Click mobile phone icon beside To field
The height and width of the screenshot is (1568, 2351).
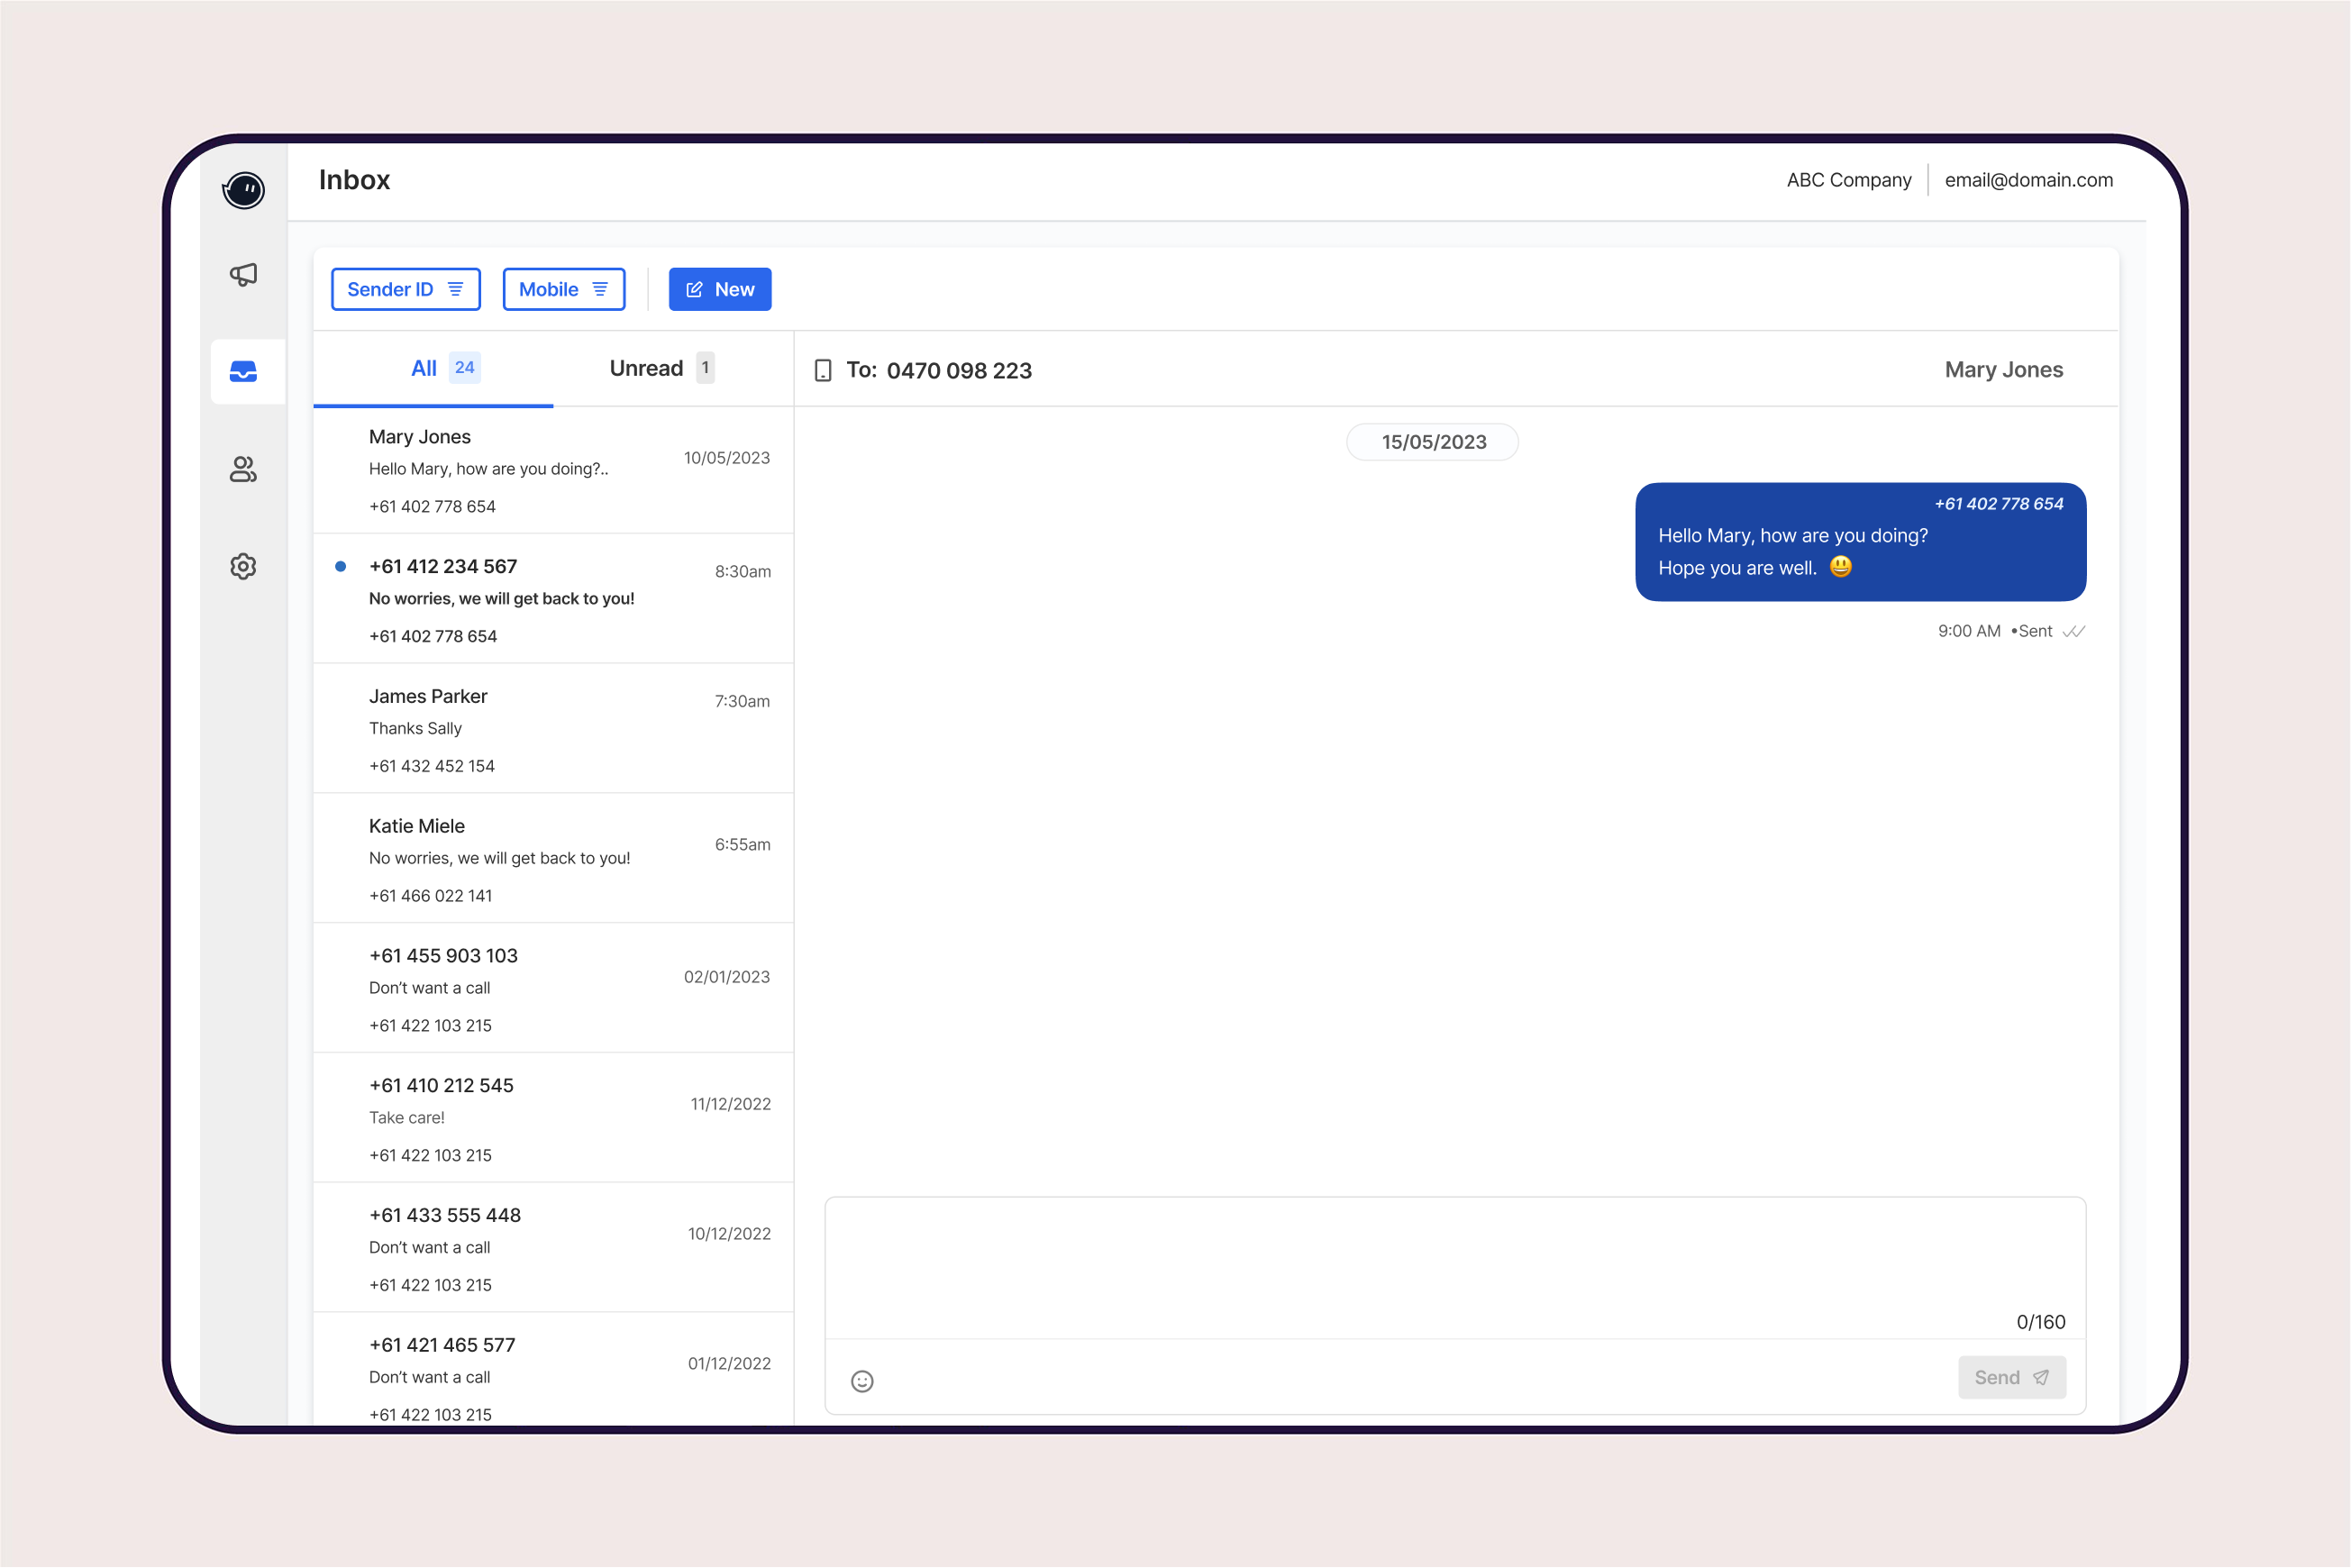point(823,370)
